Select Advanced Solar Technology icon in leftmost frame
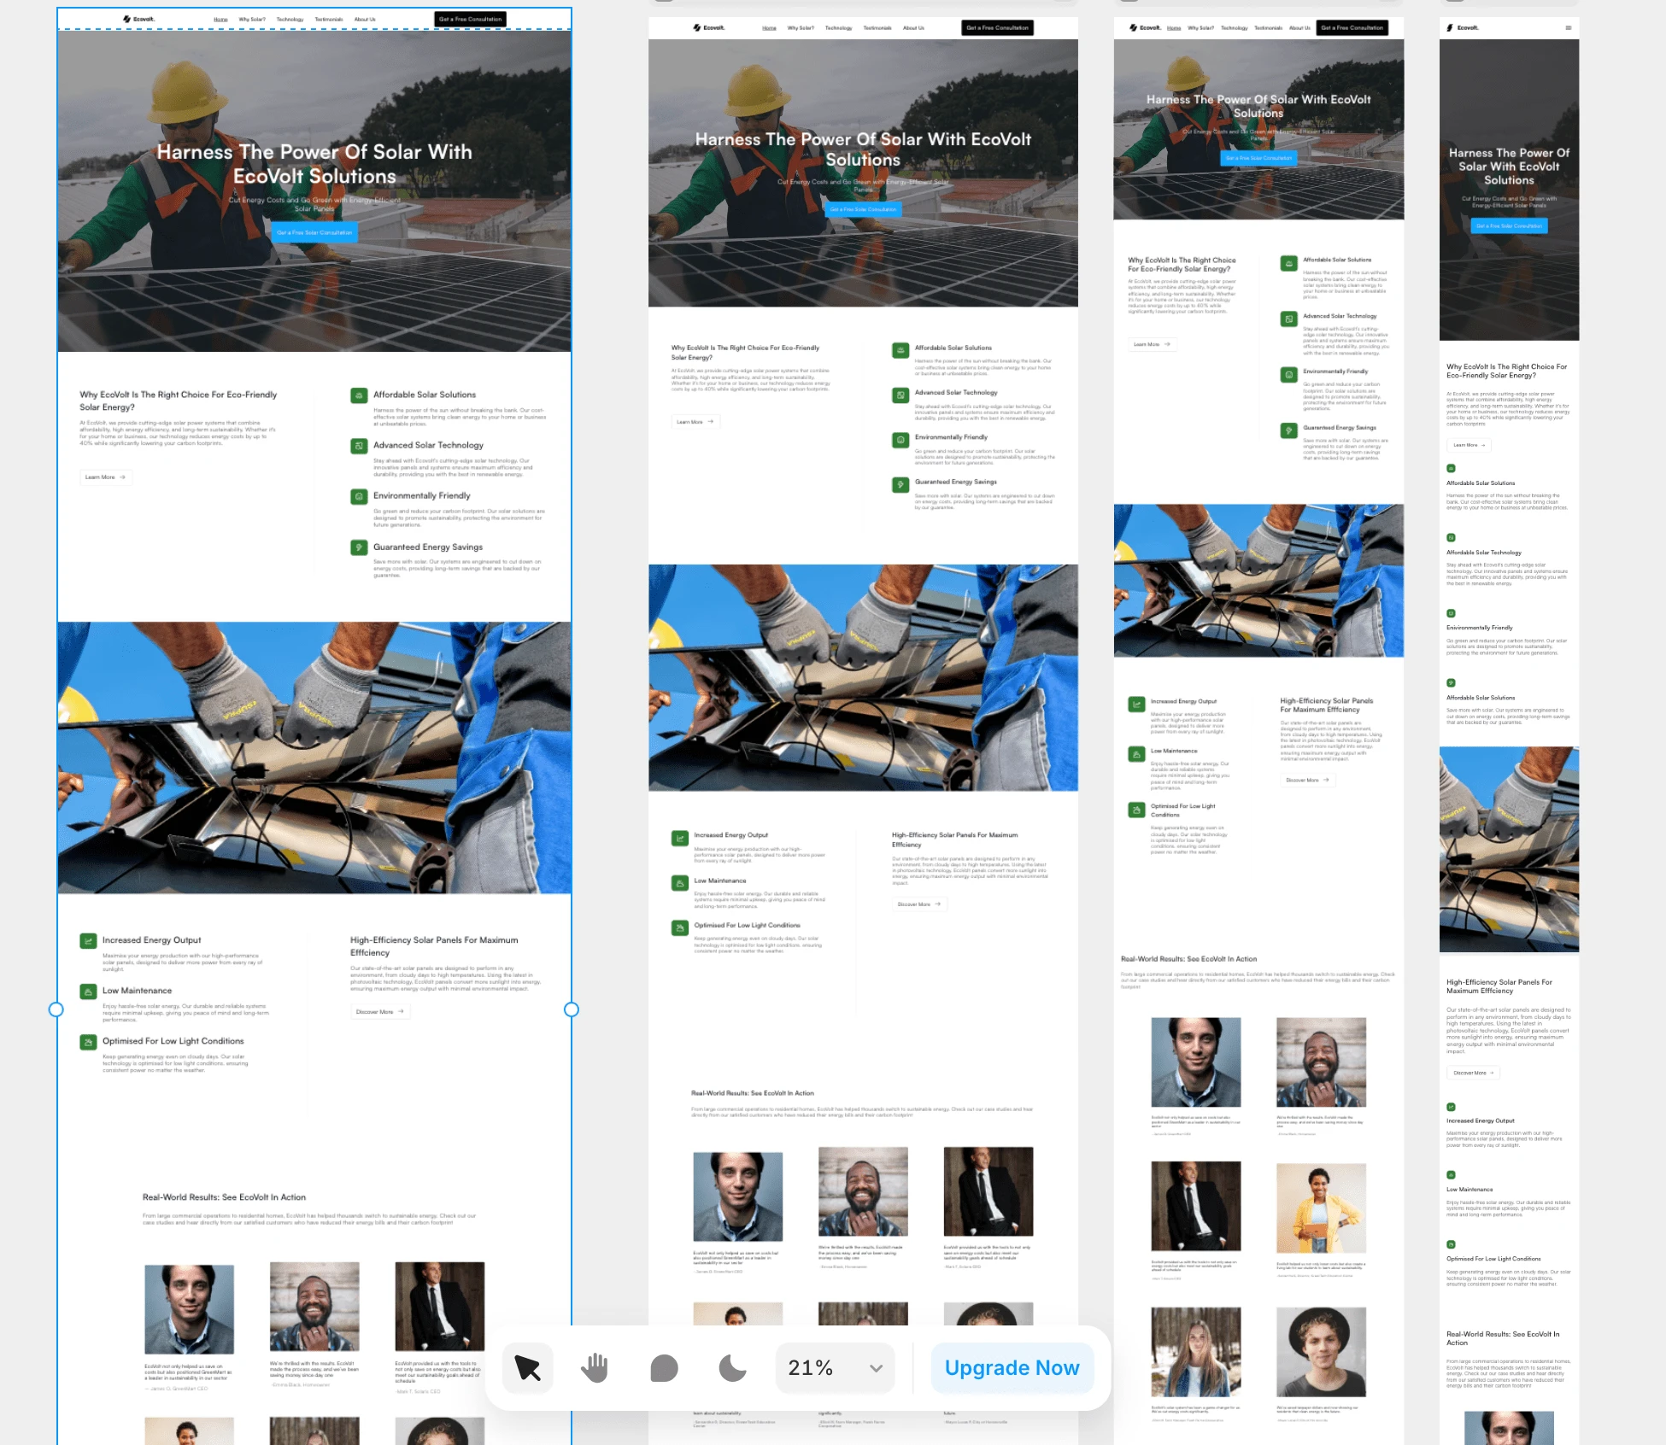Viewport: 1666px width, 1445px height. tap(359, 446)
